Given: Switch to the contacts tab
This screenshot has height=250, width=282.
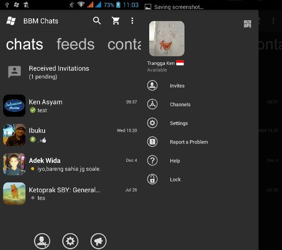Looking at the screenshot, I should tap(124, 44).
